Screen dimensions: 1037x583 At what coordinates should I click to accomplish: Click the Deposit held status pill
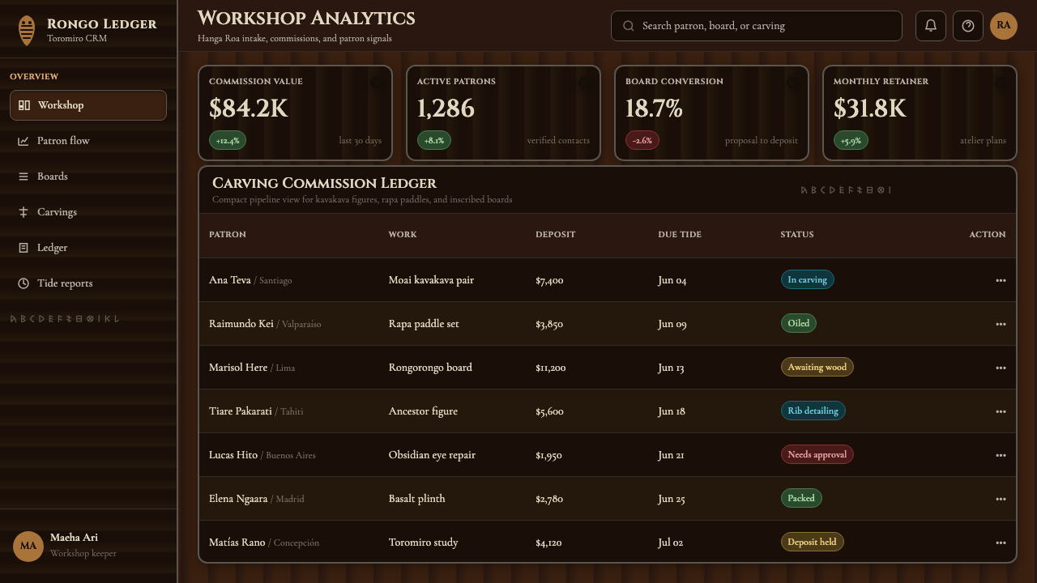pyautogui.click(x=812, y=542)
